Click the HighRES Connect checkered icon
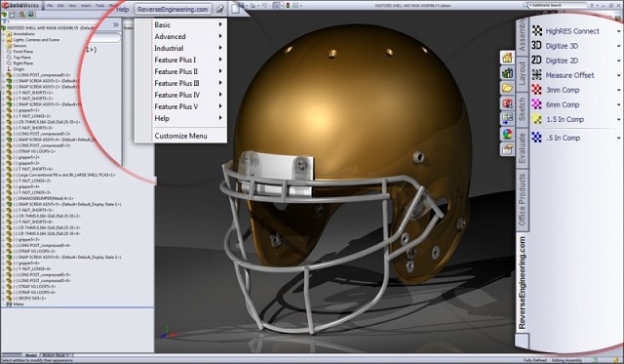The image size is (624, 364). click(x=537, y=30)
